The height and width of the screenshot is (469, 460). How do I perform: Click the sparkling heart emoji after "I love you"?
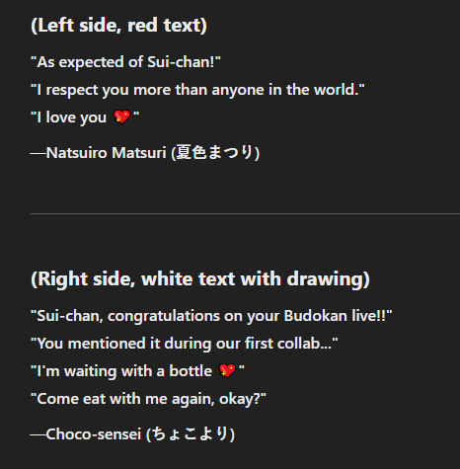[121, 117]
